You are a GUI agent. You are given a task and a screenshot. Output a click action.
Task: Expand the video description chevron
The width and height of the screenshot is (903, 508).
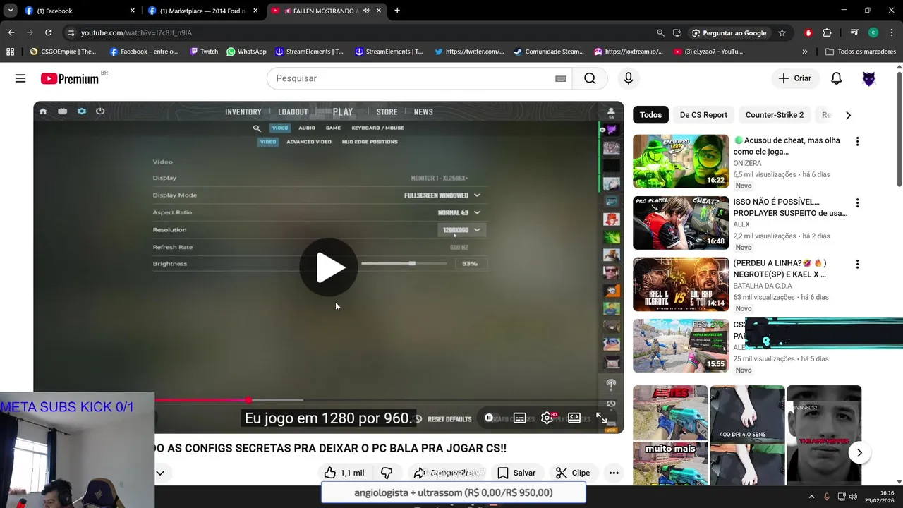[160, 473]
